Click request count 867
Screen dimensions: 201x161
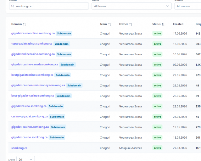click(x=198, y=54)
